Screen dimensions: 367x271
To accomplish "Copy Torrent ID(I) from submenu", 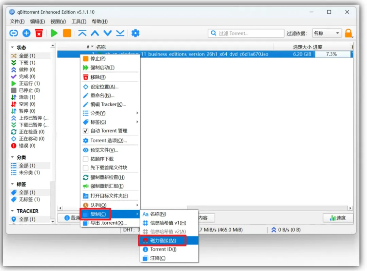I will click(x=169, y=249).
